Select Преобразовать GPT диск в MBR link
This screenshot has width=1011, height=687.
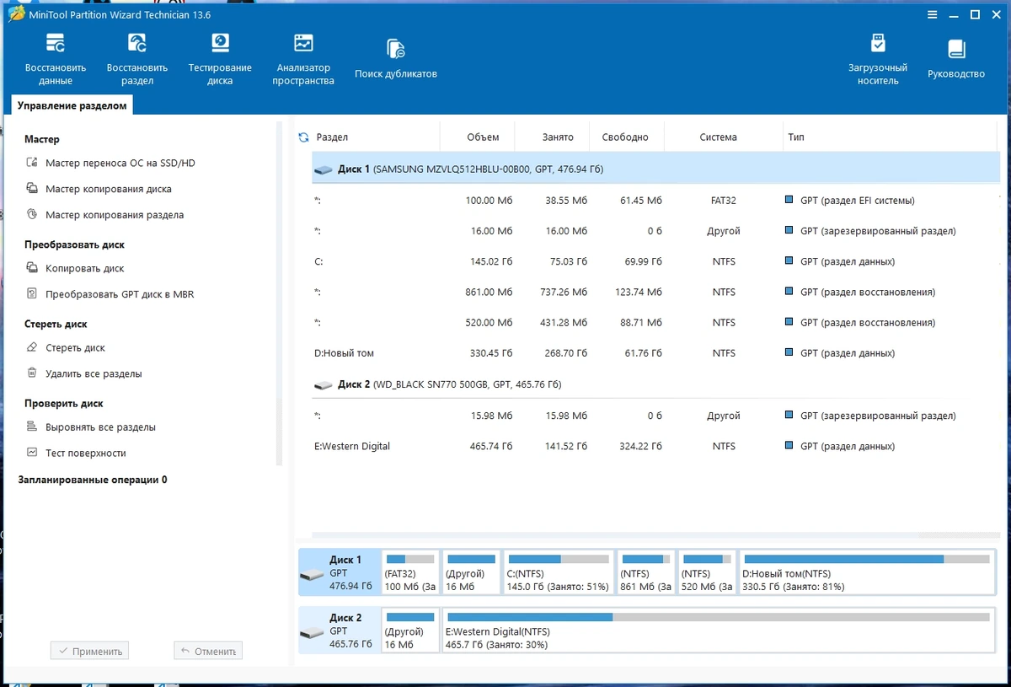click(120, 294)
